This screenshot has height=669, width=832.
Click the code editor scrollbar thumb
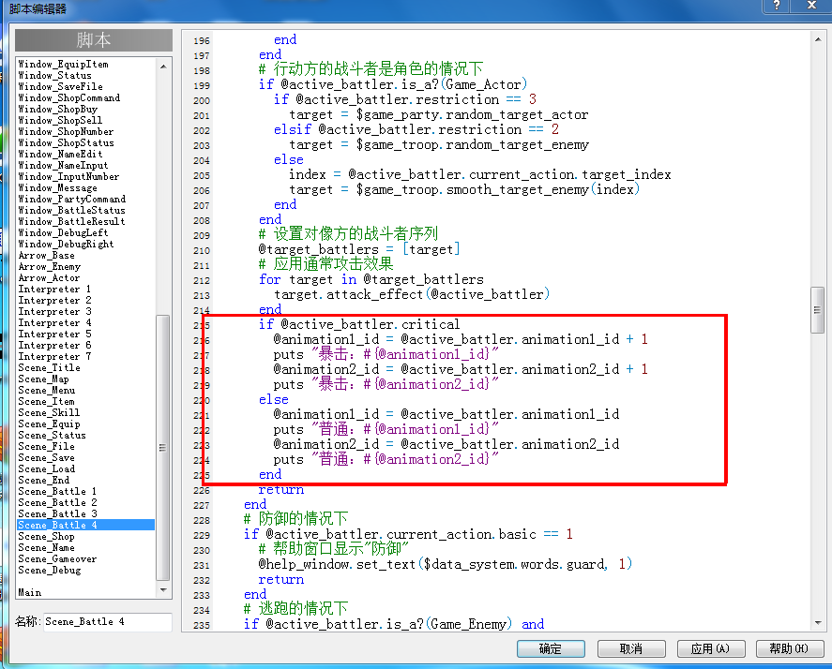(x=818, y=310)
